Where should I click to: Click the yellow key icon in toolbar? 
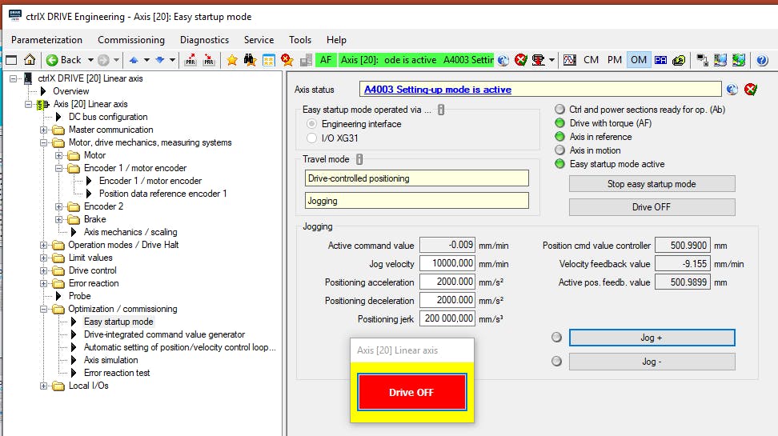coord(679,60)
